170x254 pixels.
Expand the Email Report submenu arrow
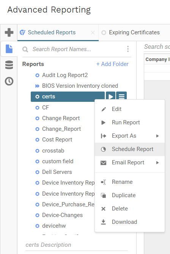pyautogui.click(x=157, y=162)
